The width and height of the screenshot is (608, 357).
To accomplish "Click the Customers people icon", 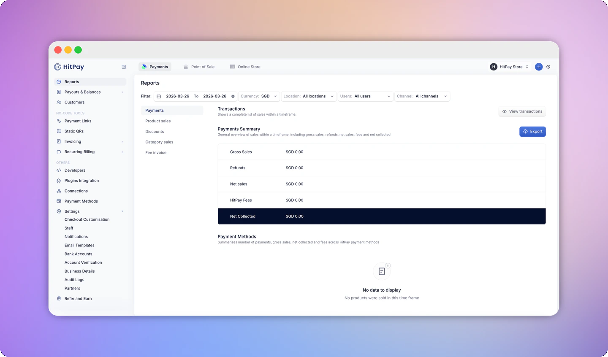I will coord(59,102).
